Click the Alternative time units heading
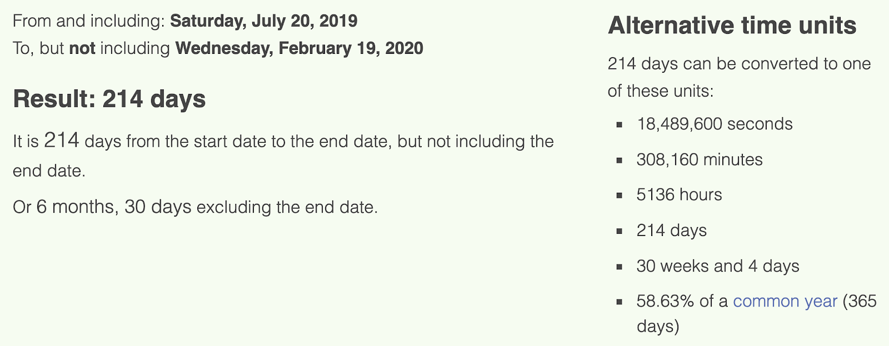This screenshot has width=889, height=346. [x=732, y=26]
